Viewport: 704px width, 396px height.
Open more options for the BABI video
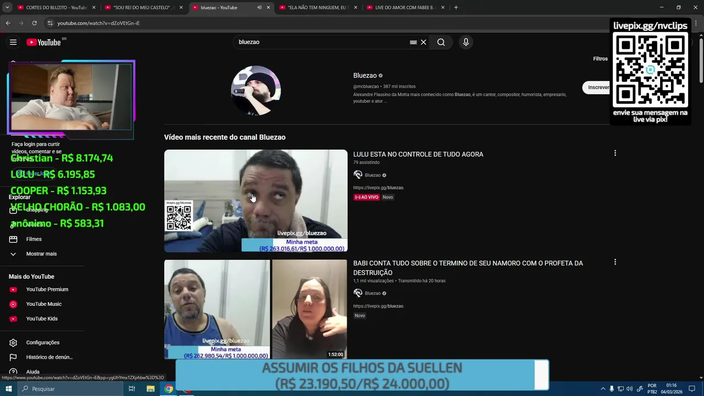[615, 262]
